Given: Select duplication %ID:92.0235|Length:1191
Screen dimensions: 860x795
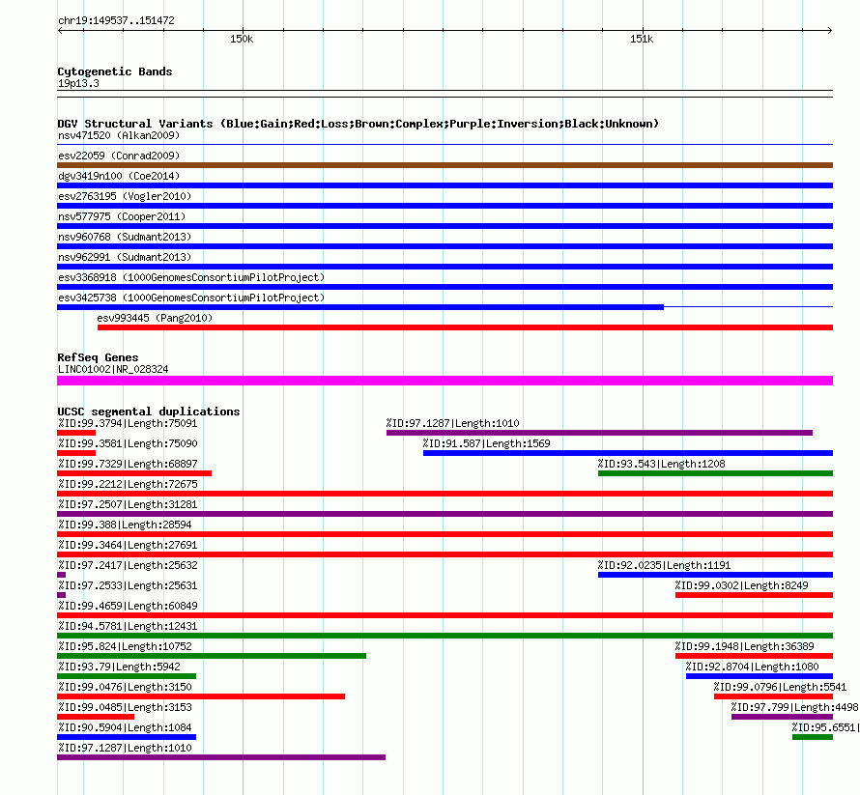Looking at the screenshot, I should point(664,565).
